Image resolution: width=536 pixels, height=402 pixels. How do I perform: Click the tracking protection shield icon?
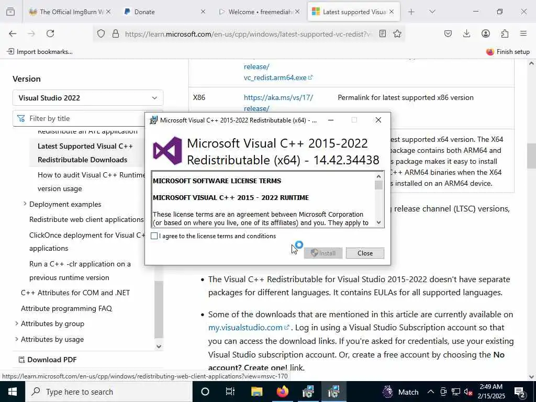101,34
